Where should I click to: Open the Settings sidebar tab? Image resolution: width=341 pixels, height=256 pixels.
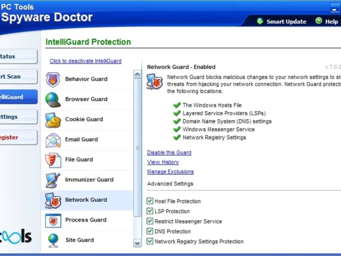[18, 117]
